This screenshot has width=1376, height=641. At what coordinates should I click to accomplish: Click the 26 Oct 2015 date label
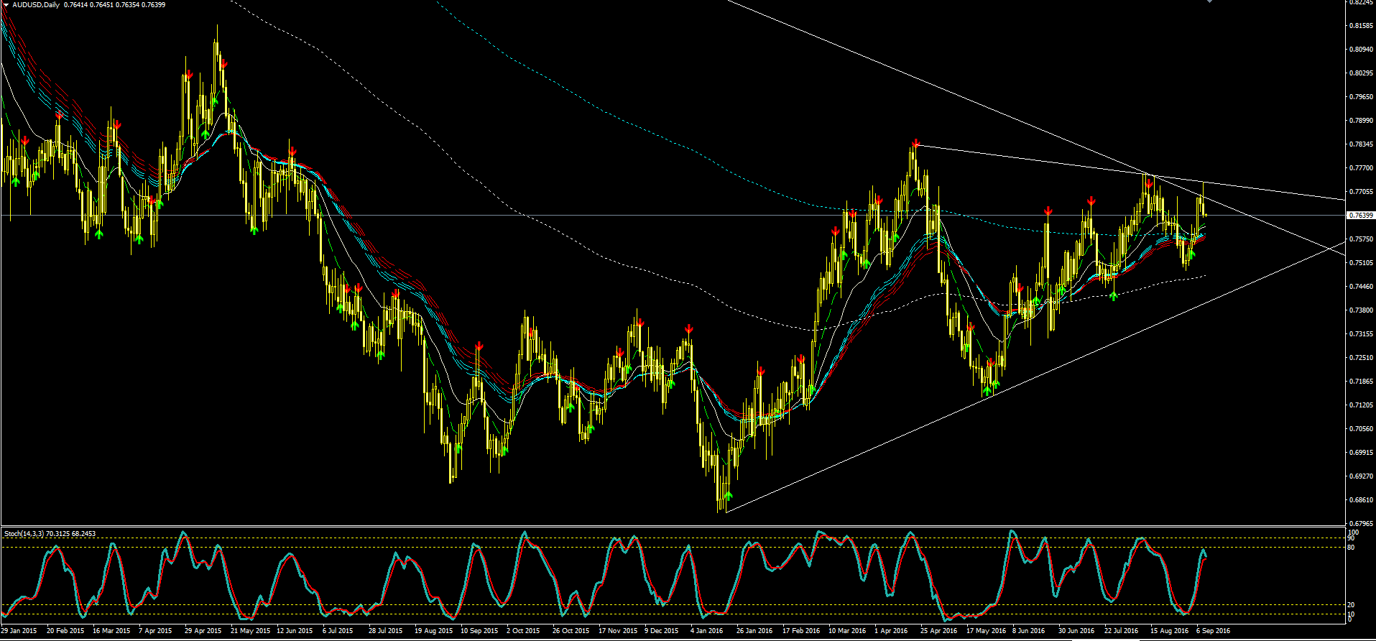[571, 631]
